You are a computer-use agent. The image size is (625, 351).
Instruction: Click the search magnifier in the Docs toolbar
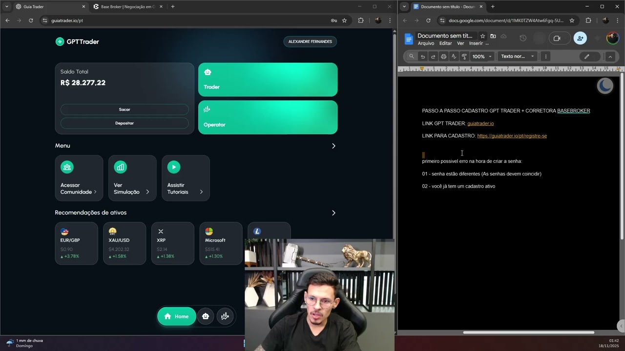[412, 57]
